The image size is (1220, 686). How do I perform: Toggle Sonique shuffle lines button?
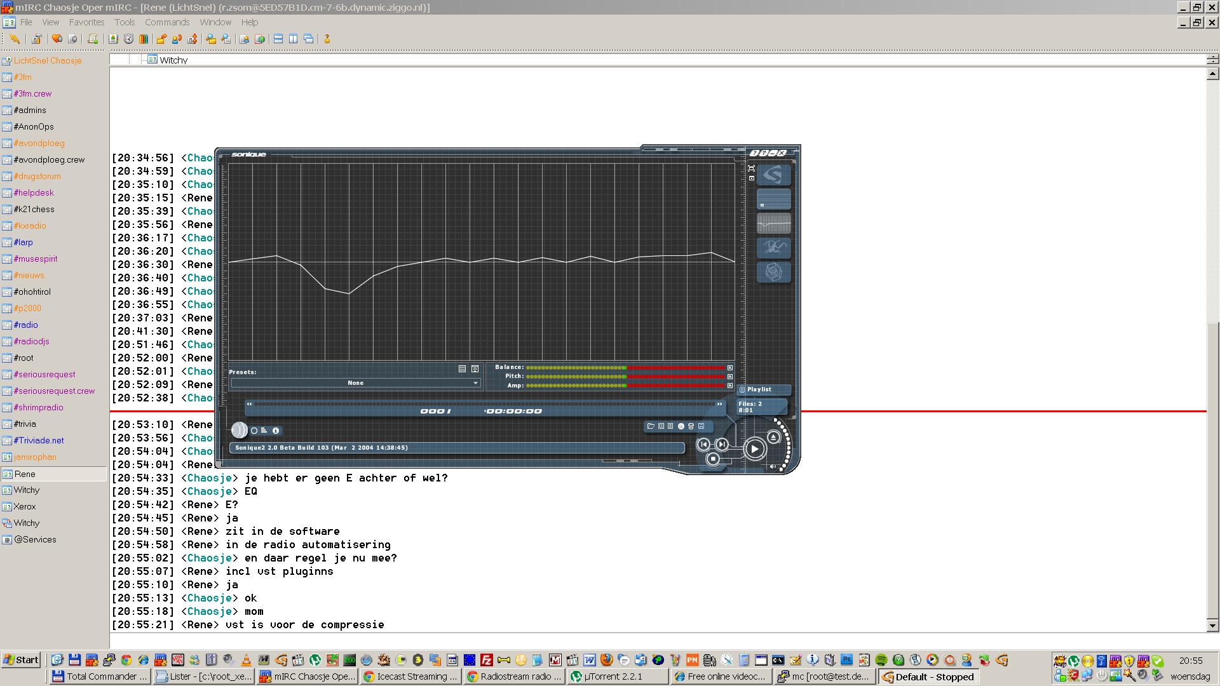coord(264,431)
